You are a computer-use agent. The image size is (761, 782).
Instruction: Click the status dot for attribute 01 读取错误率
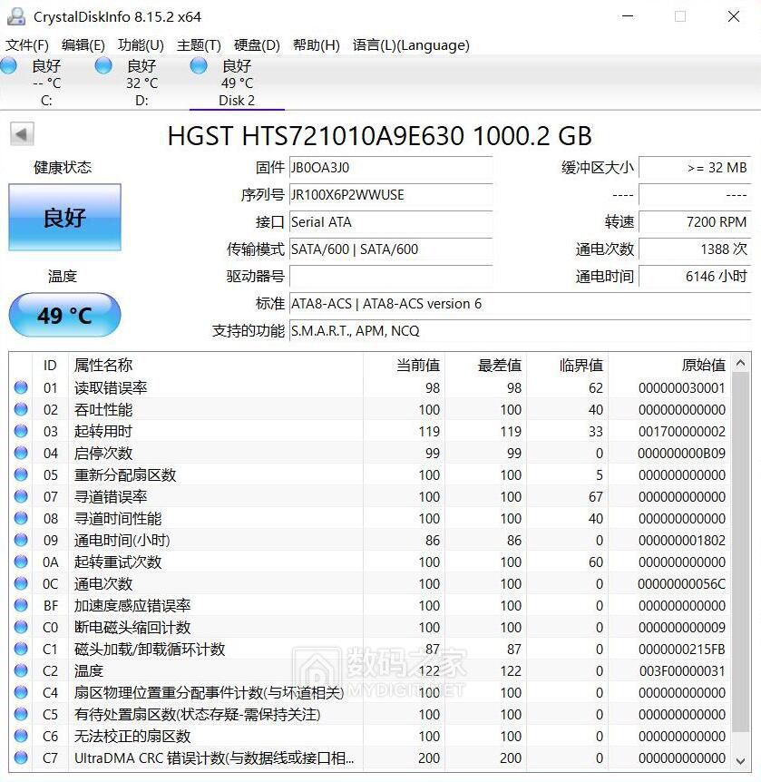[x=21, y=387]
